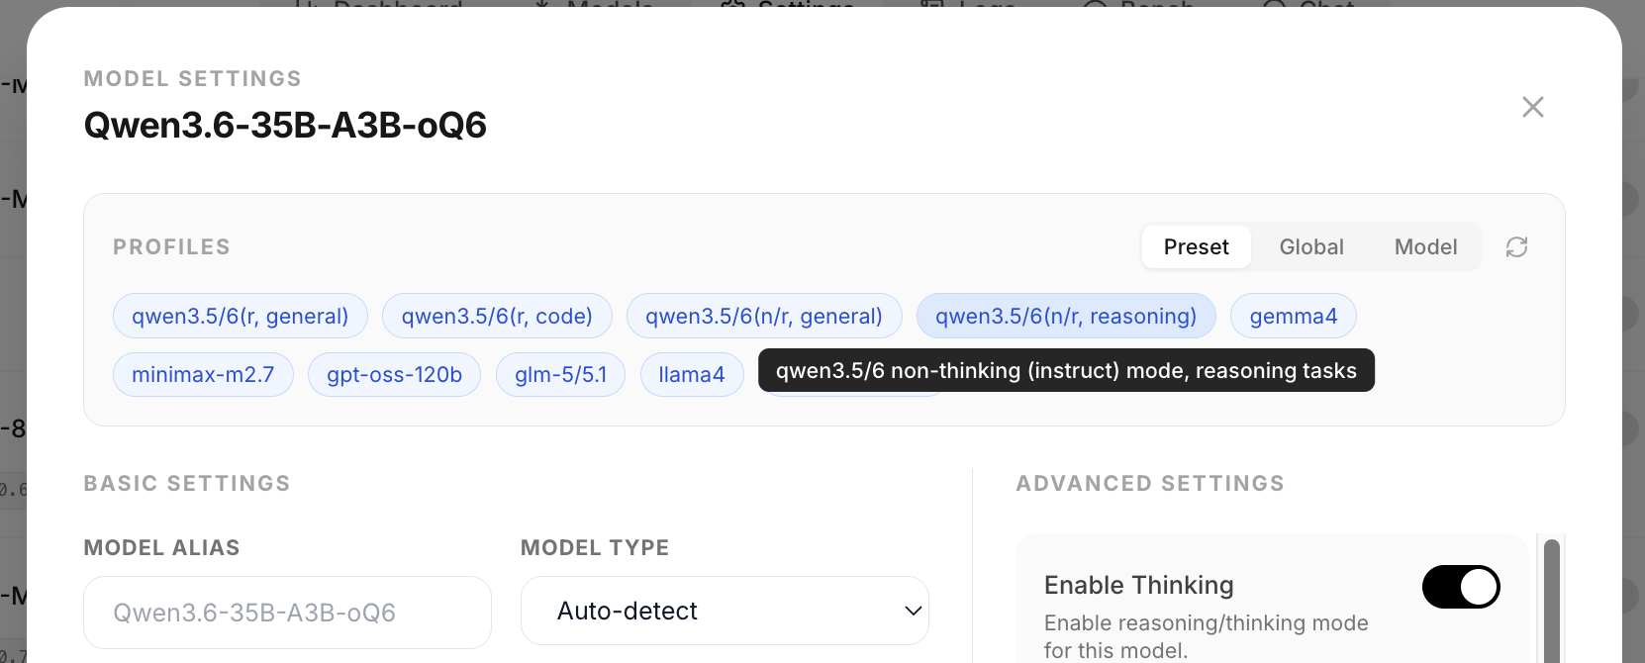This screenshot has height=663, width=1645.
Task: Close the Model Settings dialog
Action: [x=1532, y=107]
